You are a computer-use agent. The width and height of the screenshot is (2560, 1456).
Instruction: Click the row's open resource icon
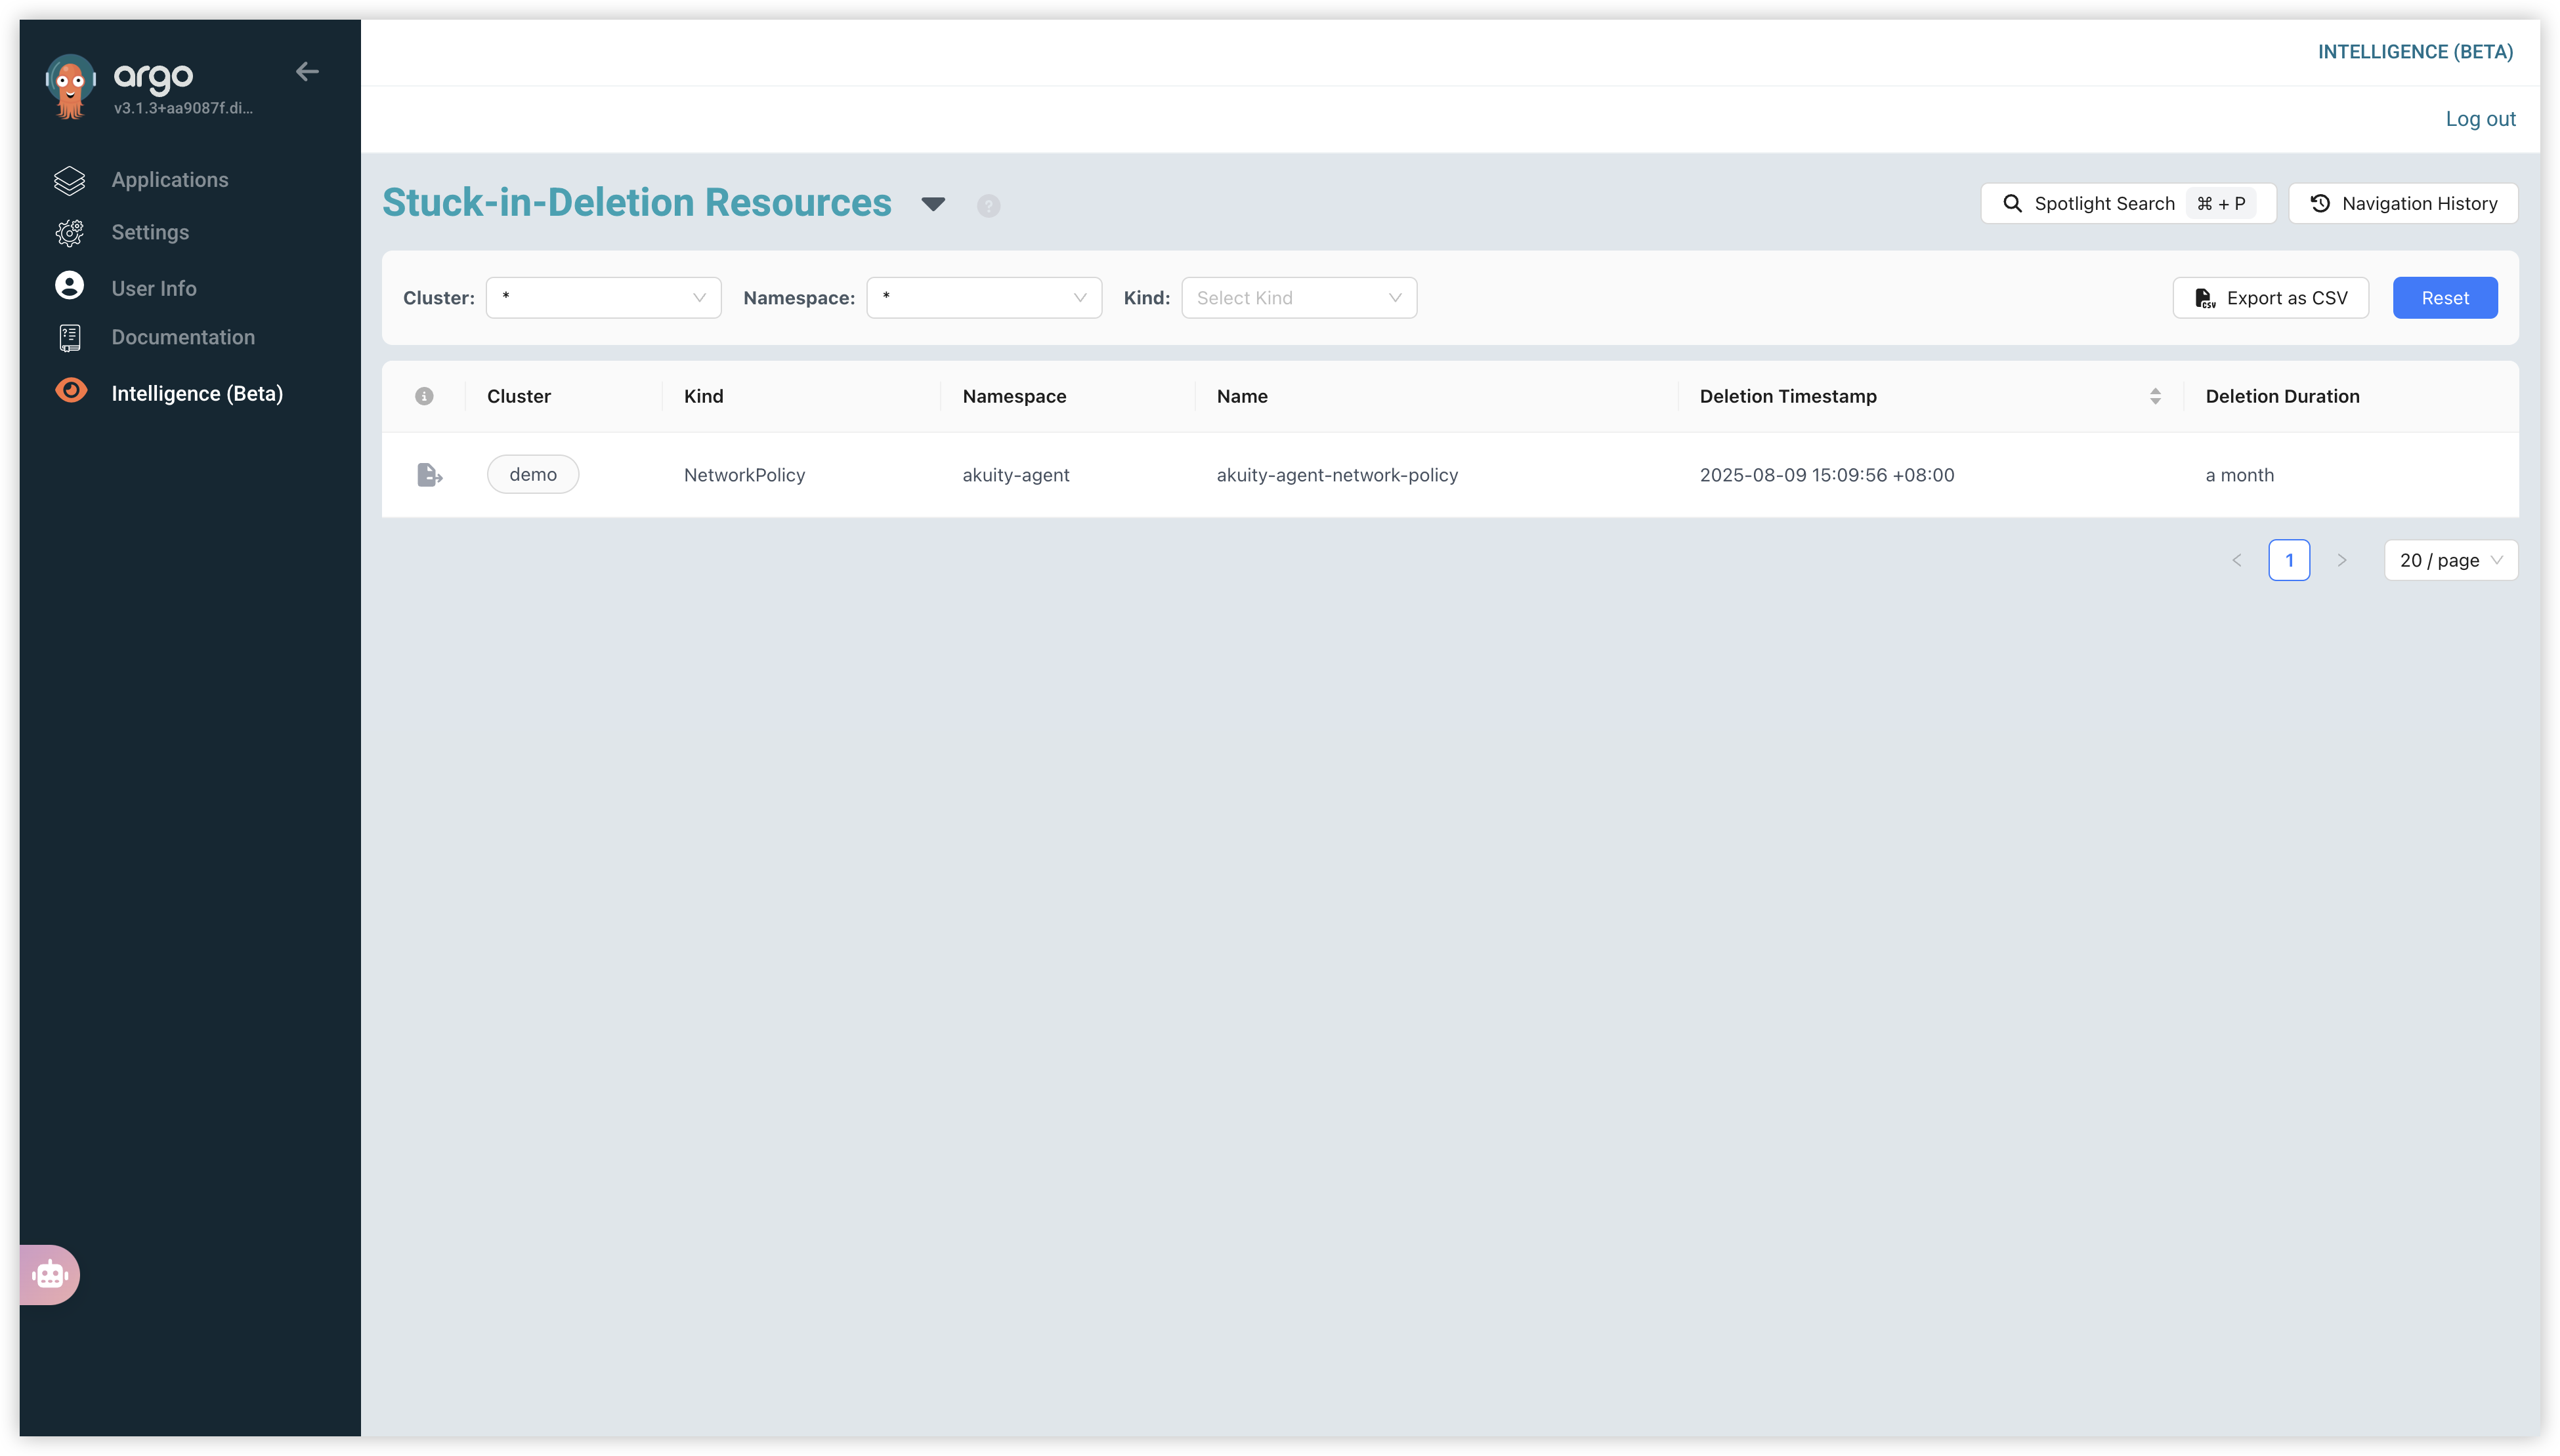pyautogui.click(x=429, y=475)
